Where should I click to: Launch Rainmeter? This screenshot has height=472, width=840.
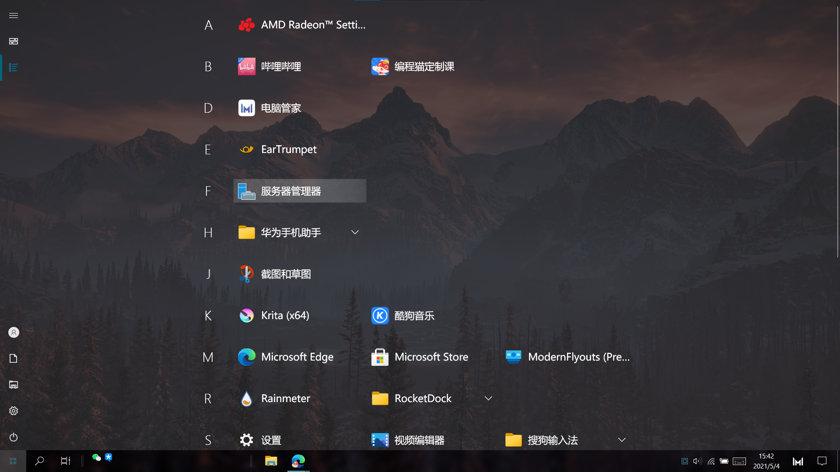[300, 399]
